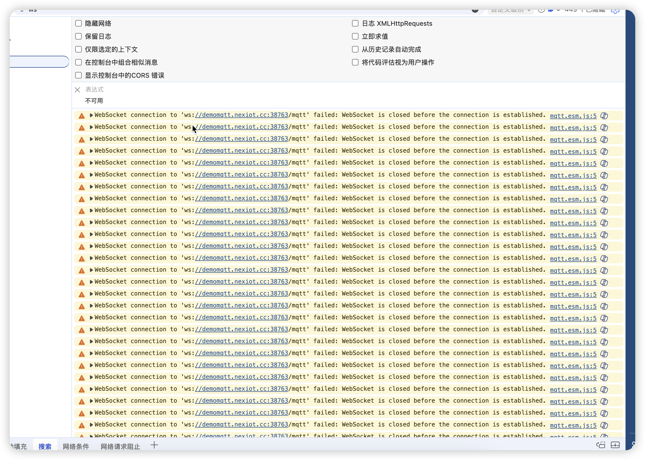Expand the fifth WebSocket warning's stack trace
The width and height of the screenshot is (645, 460).
tap(91, 163)
